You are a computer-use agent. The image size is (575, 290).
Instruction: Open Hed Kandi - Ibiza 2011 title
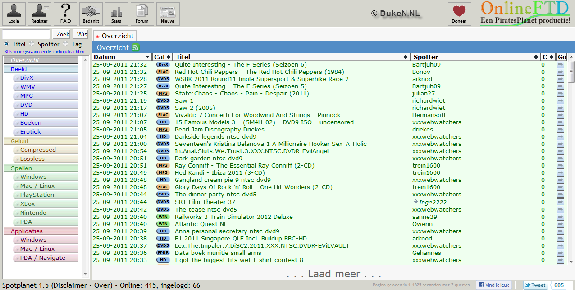tap(220, 173)
